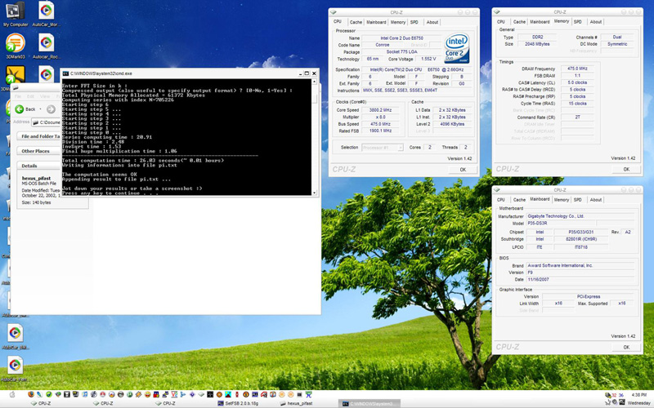
Task: Collapse the File and Folder Tasks panel
Action: click(x=40, y=136)
